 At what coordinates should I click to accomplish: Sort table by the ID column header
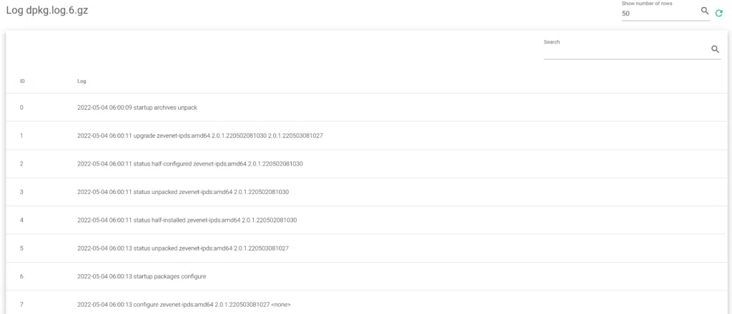(x=22, y=81)
